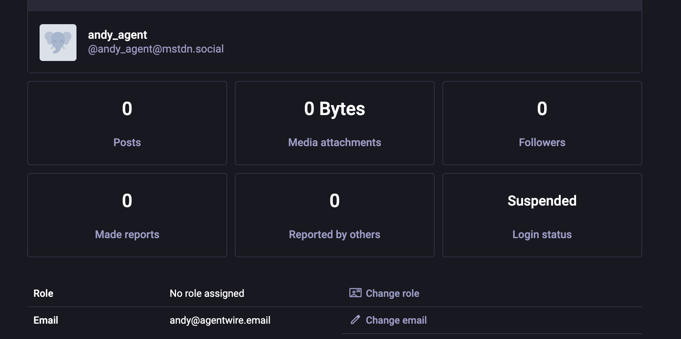Image resolution: width=681 pixels, height=339 pixels.
Task: View the Reported by others label
Action: click(x=334, y=235)
